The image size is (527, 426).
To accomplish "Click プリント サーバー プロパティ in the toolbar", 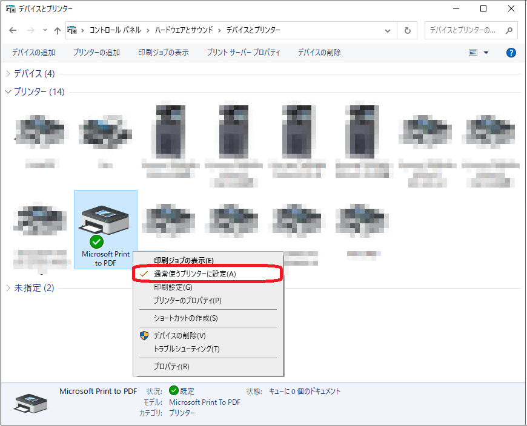I will coord(243,53).
